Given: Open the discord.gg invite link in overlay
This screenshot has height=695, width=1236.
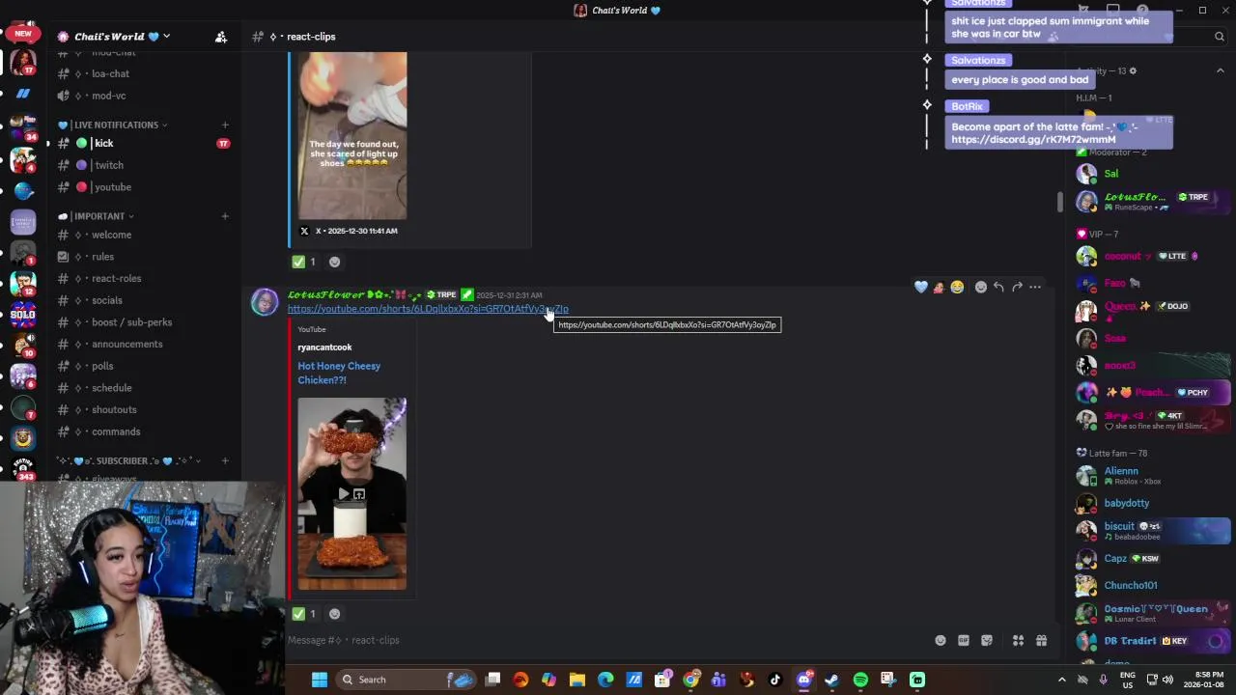Looking at the screenshot, I should tap(1032, 139).
